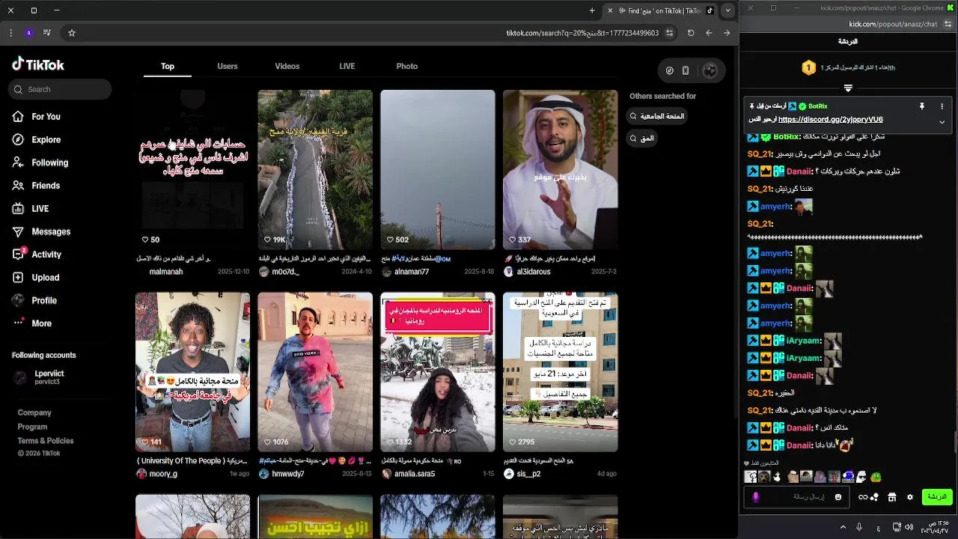958x539 pixels.
Task: Open amalia.sara5 user profile link
Action: [414, 474]
